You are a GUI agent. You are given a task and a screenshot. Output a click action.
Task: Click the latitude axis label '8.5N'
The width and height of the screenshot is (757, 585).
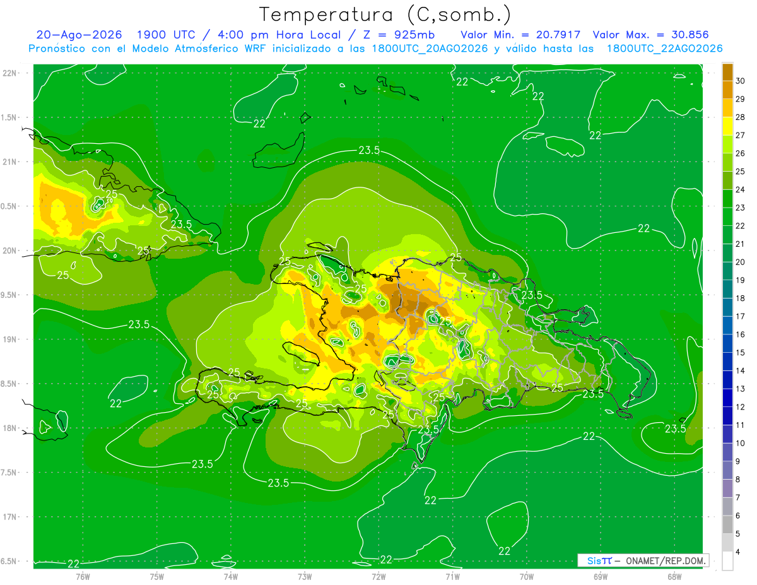click(x=9, y=384)
